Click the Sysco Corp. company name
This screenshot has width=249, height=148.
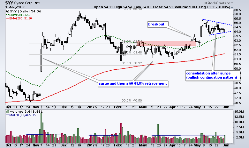(x=24, y=3)
